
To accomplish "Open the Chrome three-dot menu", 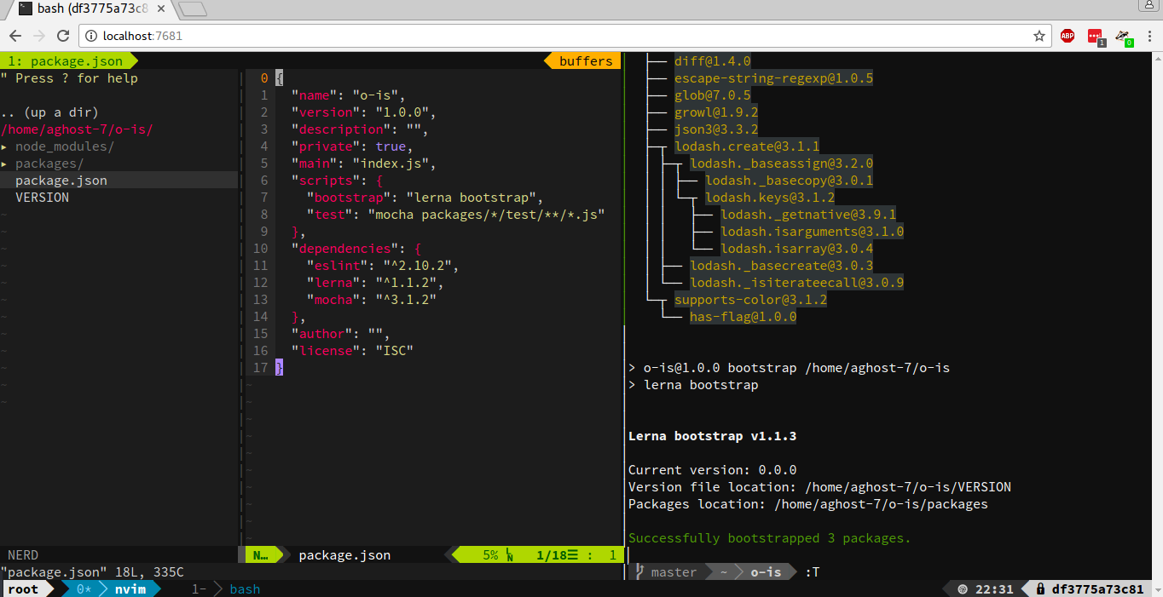I will click(x=1148, y=36).
